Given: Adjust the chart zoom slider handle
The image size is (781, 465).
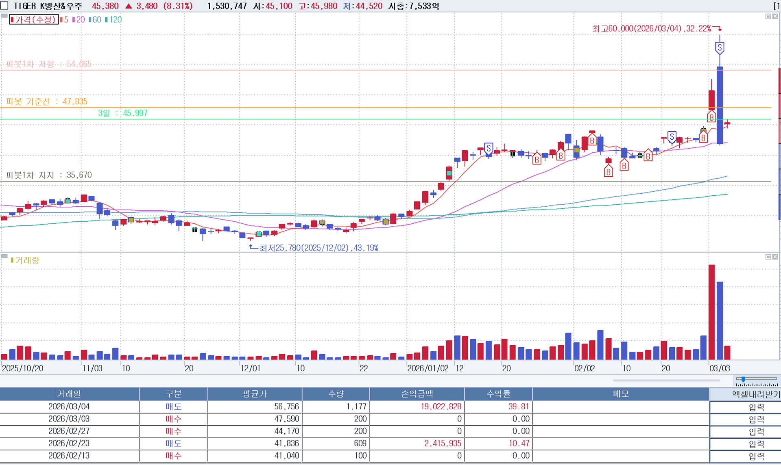Looking at the screenshot, I should pos(743,379).
